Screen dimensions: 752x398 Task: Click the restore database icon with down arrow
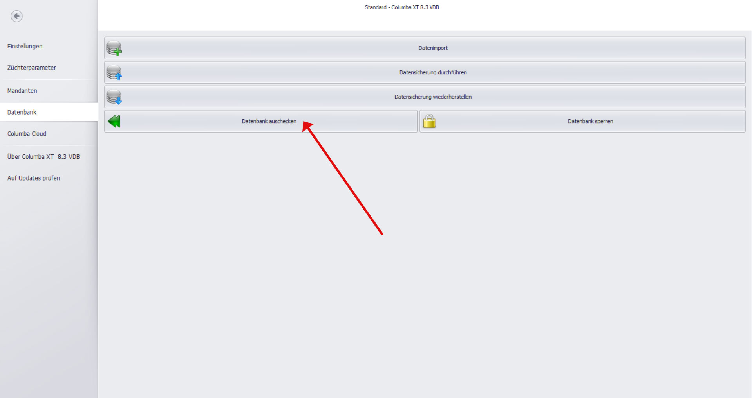114,97
